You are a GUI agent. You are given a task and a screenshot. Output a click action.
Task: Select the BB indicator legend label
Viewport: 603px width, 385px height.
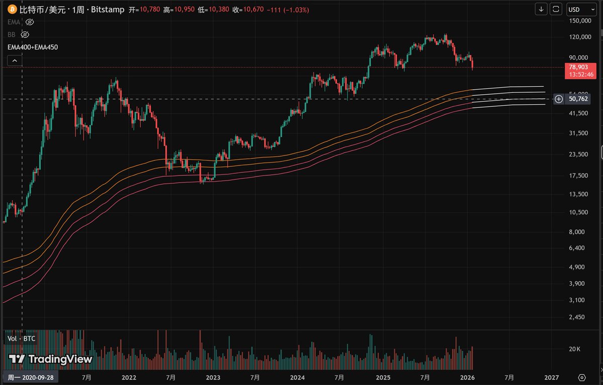click(x=12, y=35)
